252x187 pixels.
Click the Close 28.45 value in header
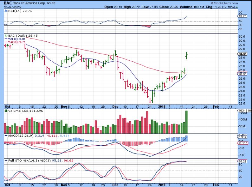pyautogui.click(x=169, y=7)
